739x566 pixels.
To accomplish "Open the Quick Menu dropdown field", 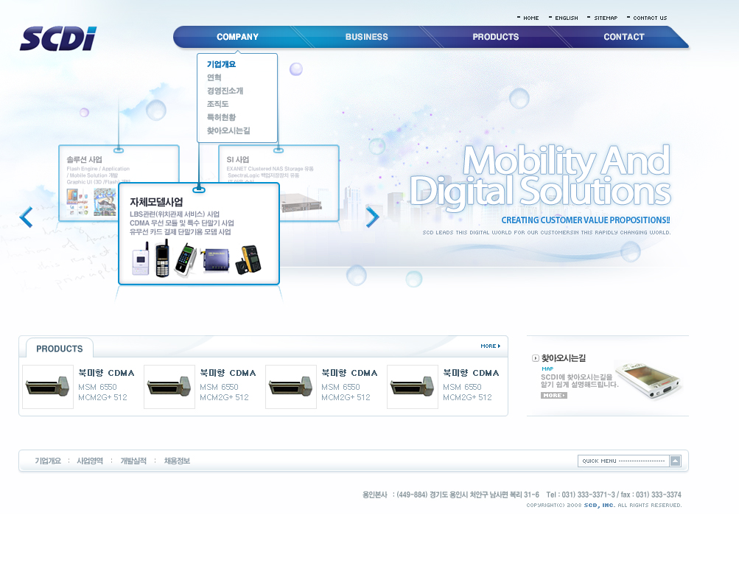I will (623, 461).
